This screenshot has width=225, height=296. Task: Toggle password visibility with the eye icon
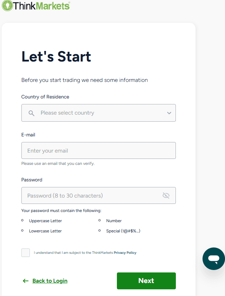pos(166,195)
